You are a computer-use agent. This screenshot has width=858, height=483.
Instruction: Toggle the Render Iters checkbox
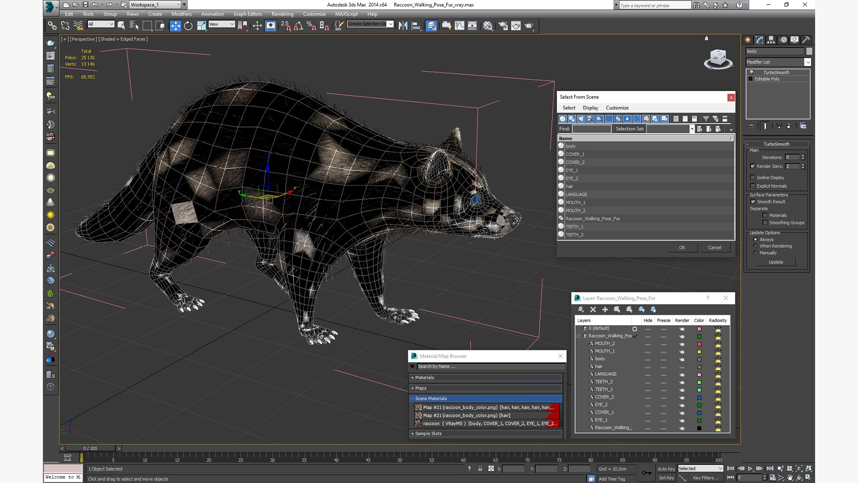tap(753, 166)
